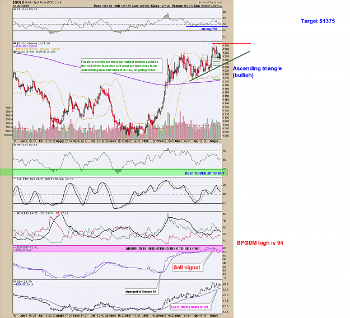Click the Volume 167.7K header value
350x318 pixels.
pos(181,6)
